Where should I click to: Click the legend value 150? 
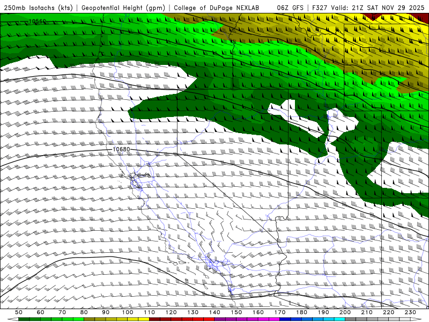tap(236, 312)
